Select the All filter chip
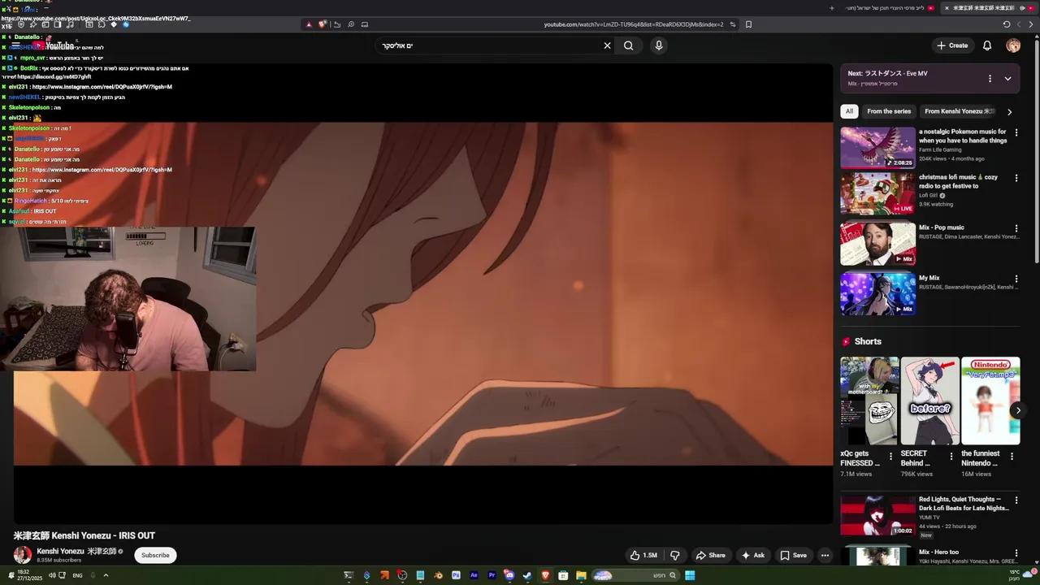1040x585 pixels. point(849,111)
